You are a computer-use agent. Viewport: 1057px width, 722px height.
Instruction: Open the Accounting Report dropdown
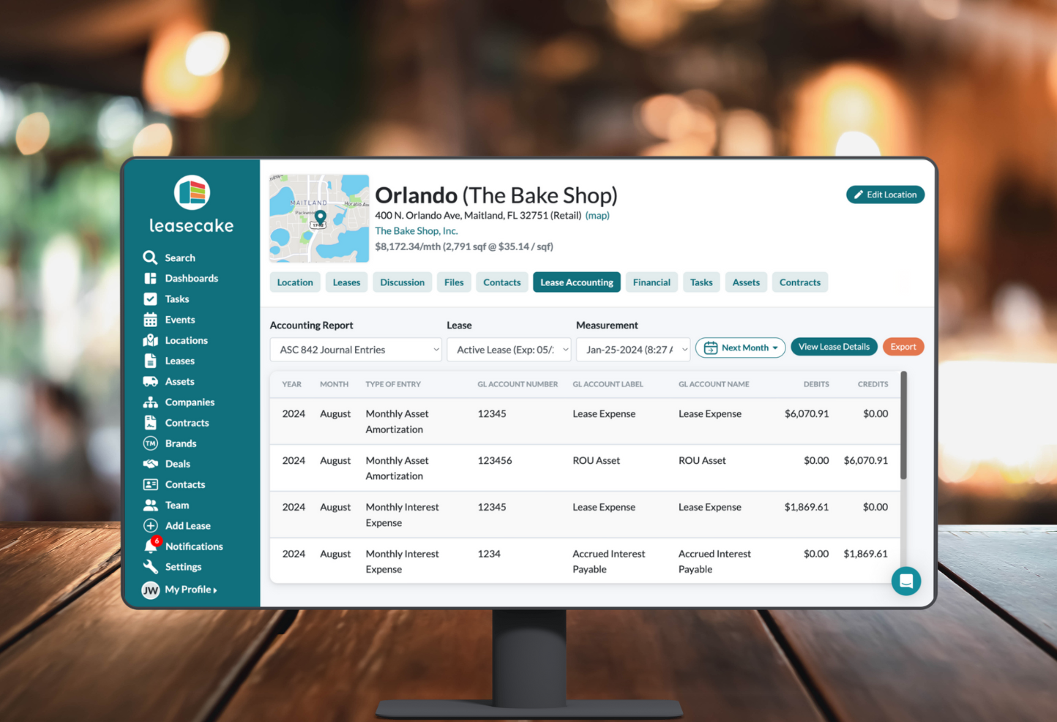click(356, 350)
